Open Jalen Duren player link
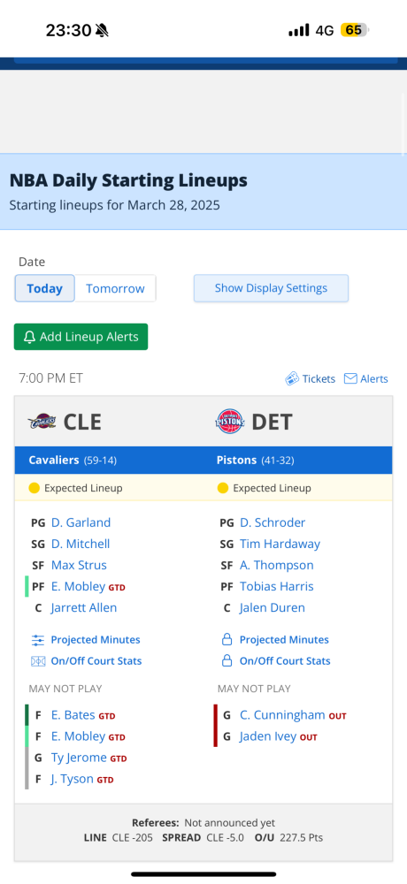 pos(273,608)
